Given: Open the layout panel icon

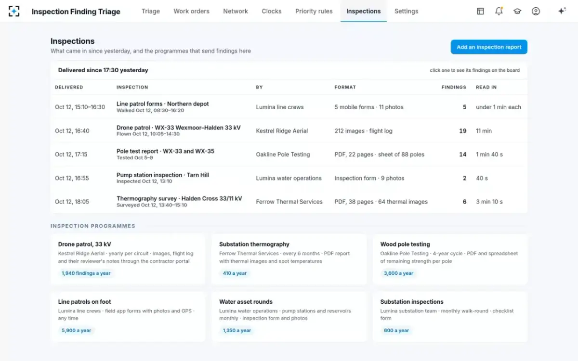Looking at the screenshot, I should (480, 11).
